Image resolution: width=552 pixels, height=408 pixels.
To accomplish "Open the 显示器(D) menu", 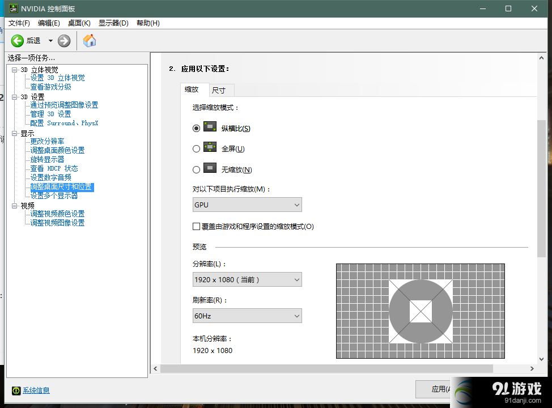I will coord(113,23).
